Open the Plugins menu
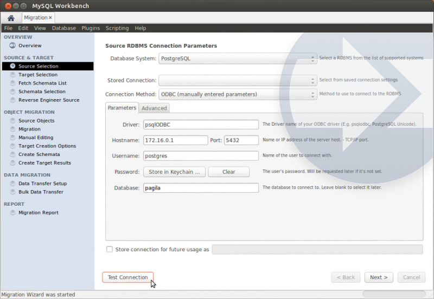The width and height of the screenshot is (434, 299). [91, 28]
